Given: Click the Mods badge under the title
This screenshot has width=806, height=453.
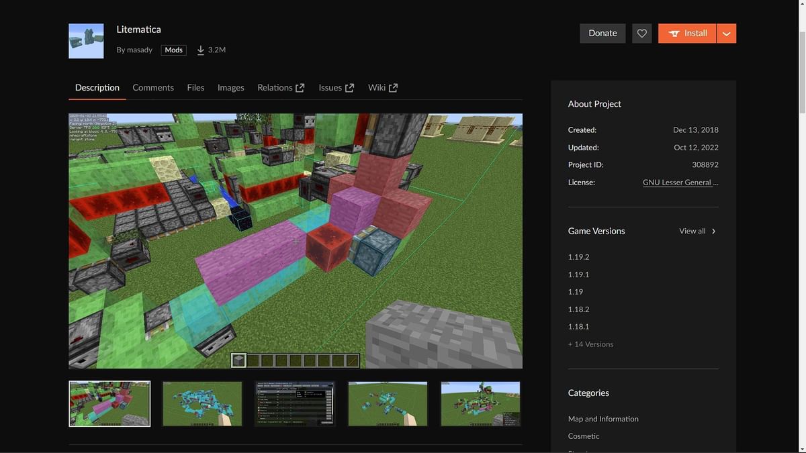Looking at the screenshot, I should click(x=173, y=49).
